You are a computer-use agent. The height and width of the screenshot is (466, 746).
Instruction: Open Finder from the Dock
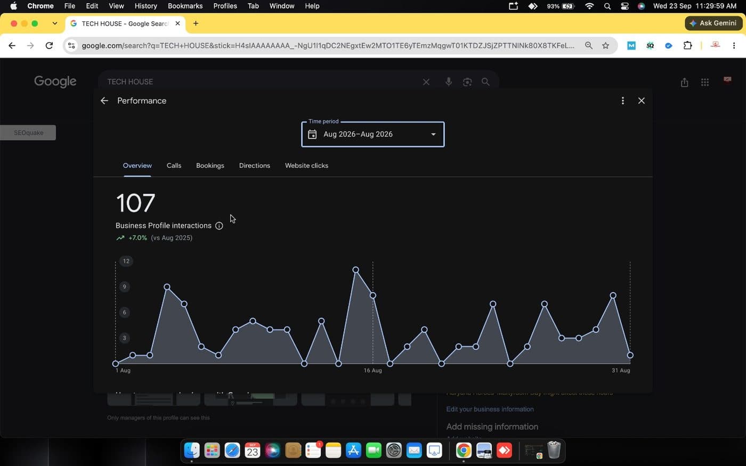click(x=192, y=451)
